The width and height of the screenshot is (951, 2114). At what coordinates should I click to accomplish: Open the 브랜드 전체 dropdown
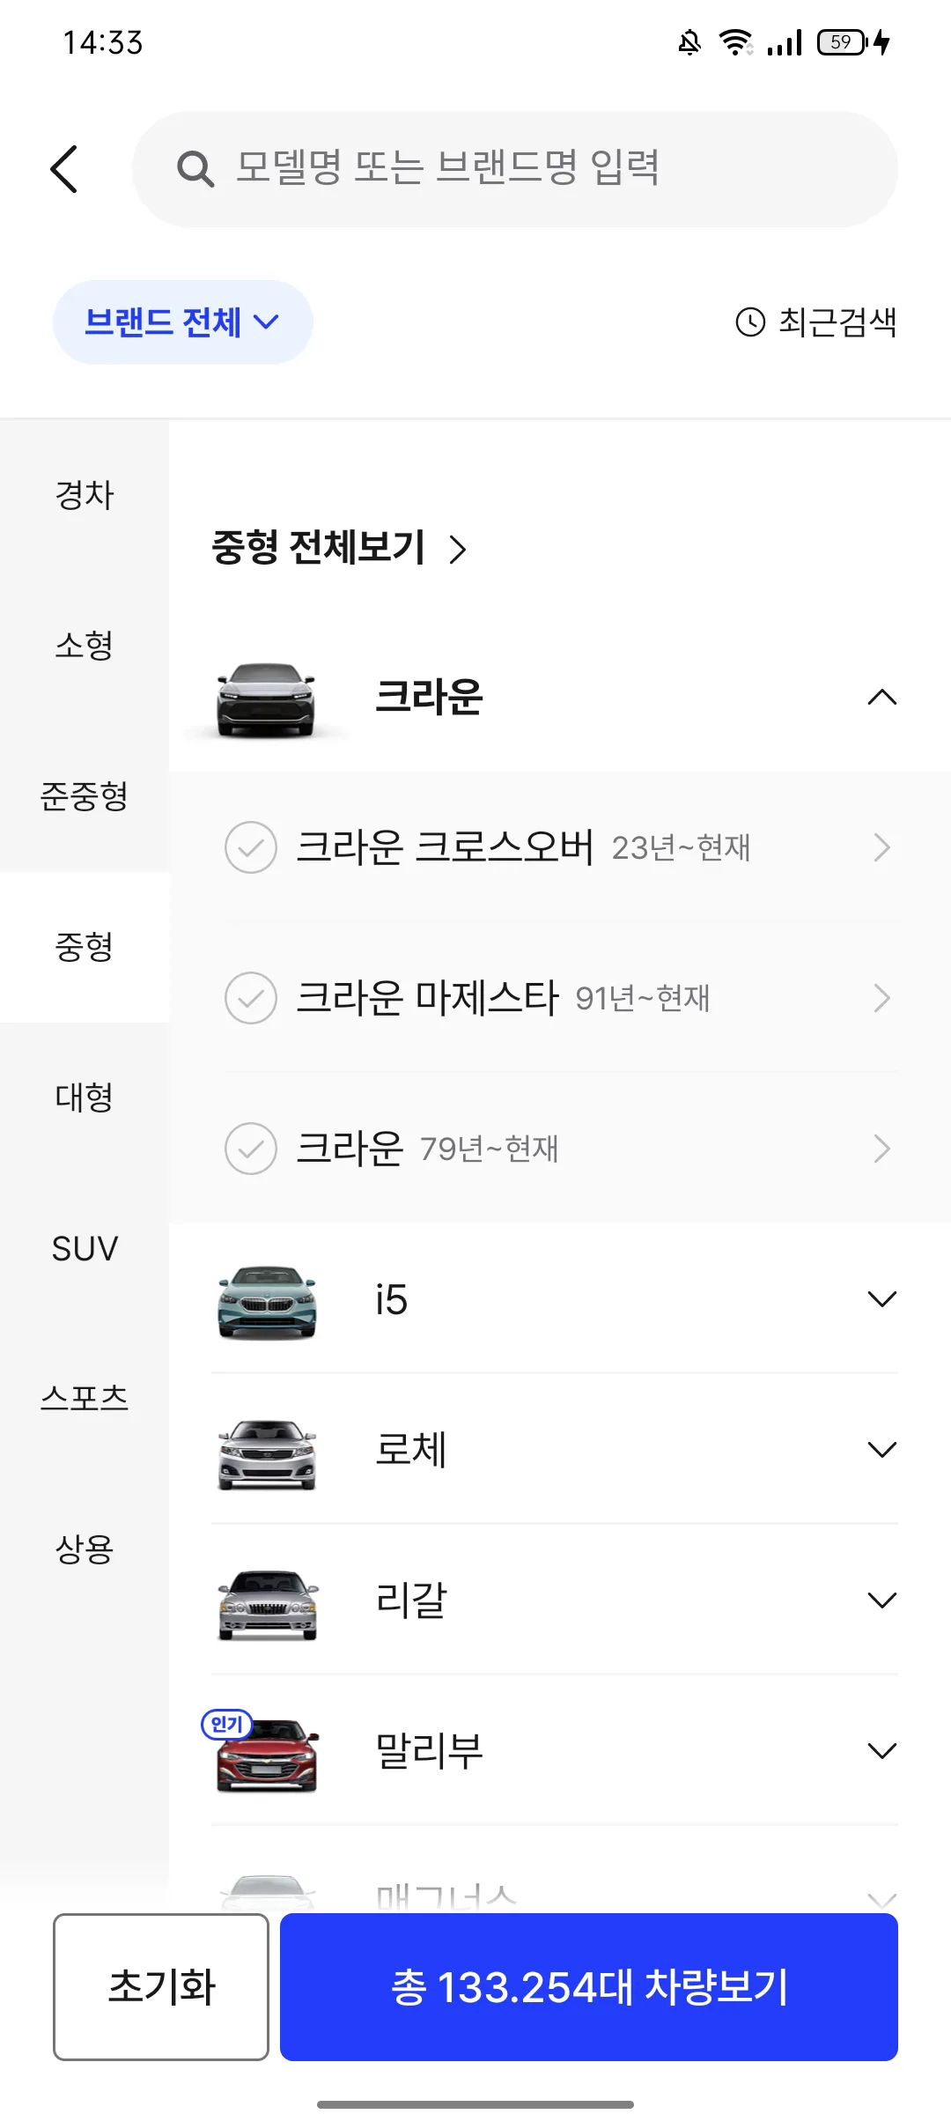click(183, 322)
